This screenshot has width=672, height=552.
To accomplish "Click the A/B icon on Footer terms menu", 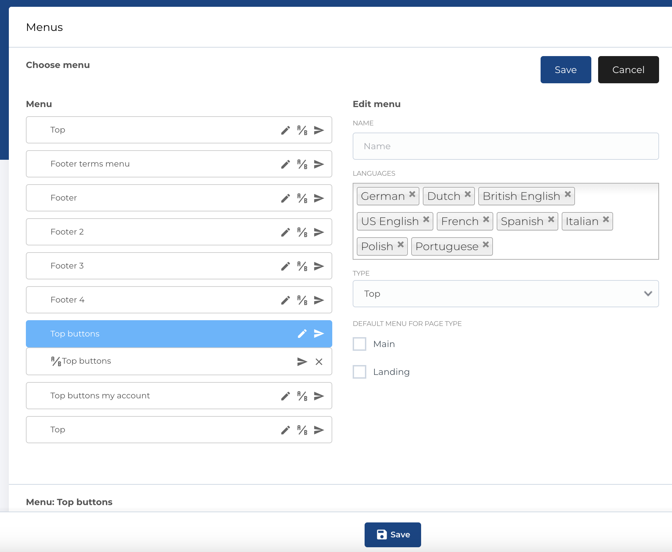I will tap(302, 164).
